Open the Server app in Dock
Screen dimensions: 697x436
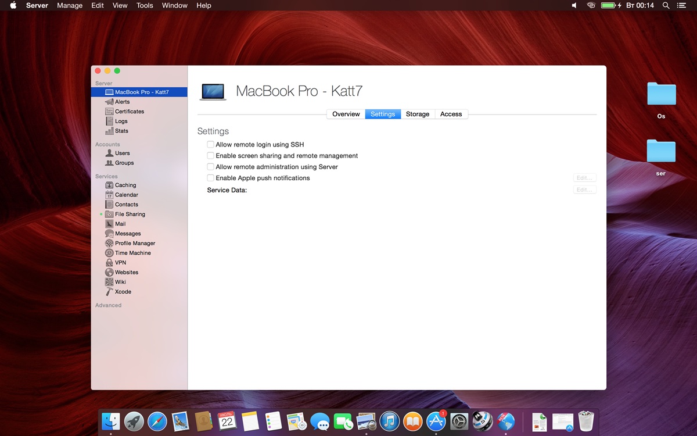tap(506, 421)
